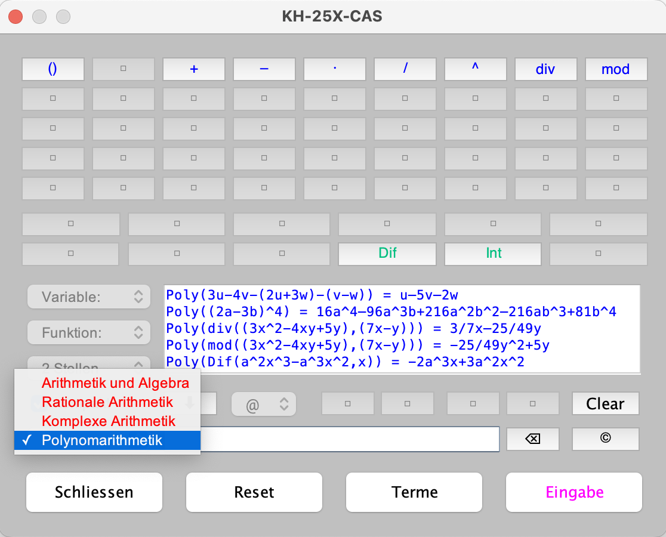The image size is (666, 537).
Task: Open the Variable dropdown
Action: 89,297
